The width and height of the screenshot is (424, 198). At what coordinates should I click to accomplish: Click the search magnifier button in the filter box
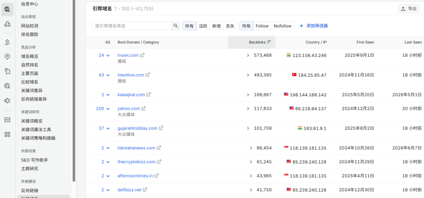coord(176,26)
